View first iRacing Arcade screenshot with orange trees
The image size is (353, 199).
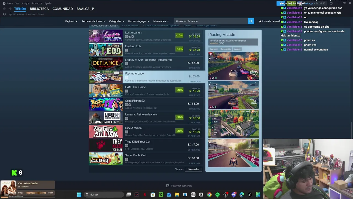pos(233,66)
